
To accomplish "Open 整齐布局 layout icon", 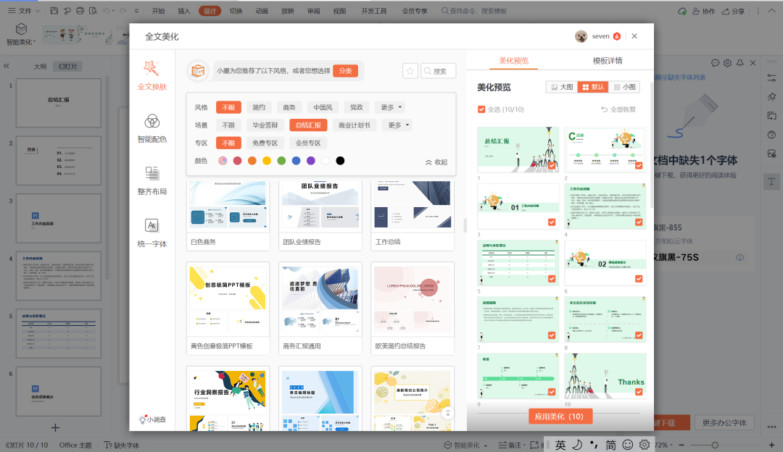I will 152,178.
